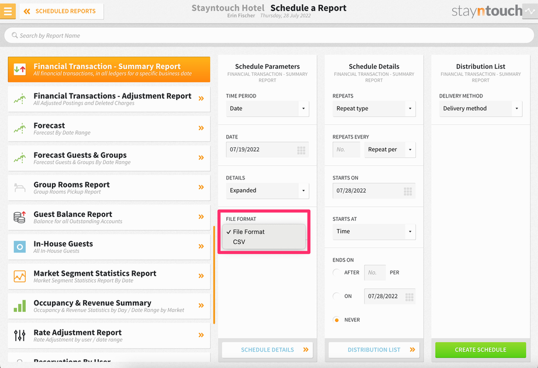Screen dimensions: 538x368
Task: Click the orange report list scrollbar
Action: (214, 275)
